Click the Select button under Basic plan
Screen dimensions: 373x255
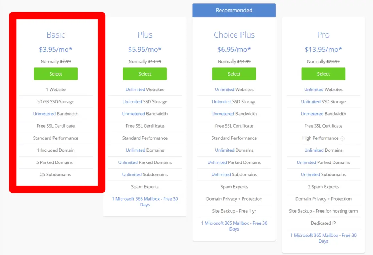click(55, 74)
